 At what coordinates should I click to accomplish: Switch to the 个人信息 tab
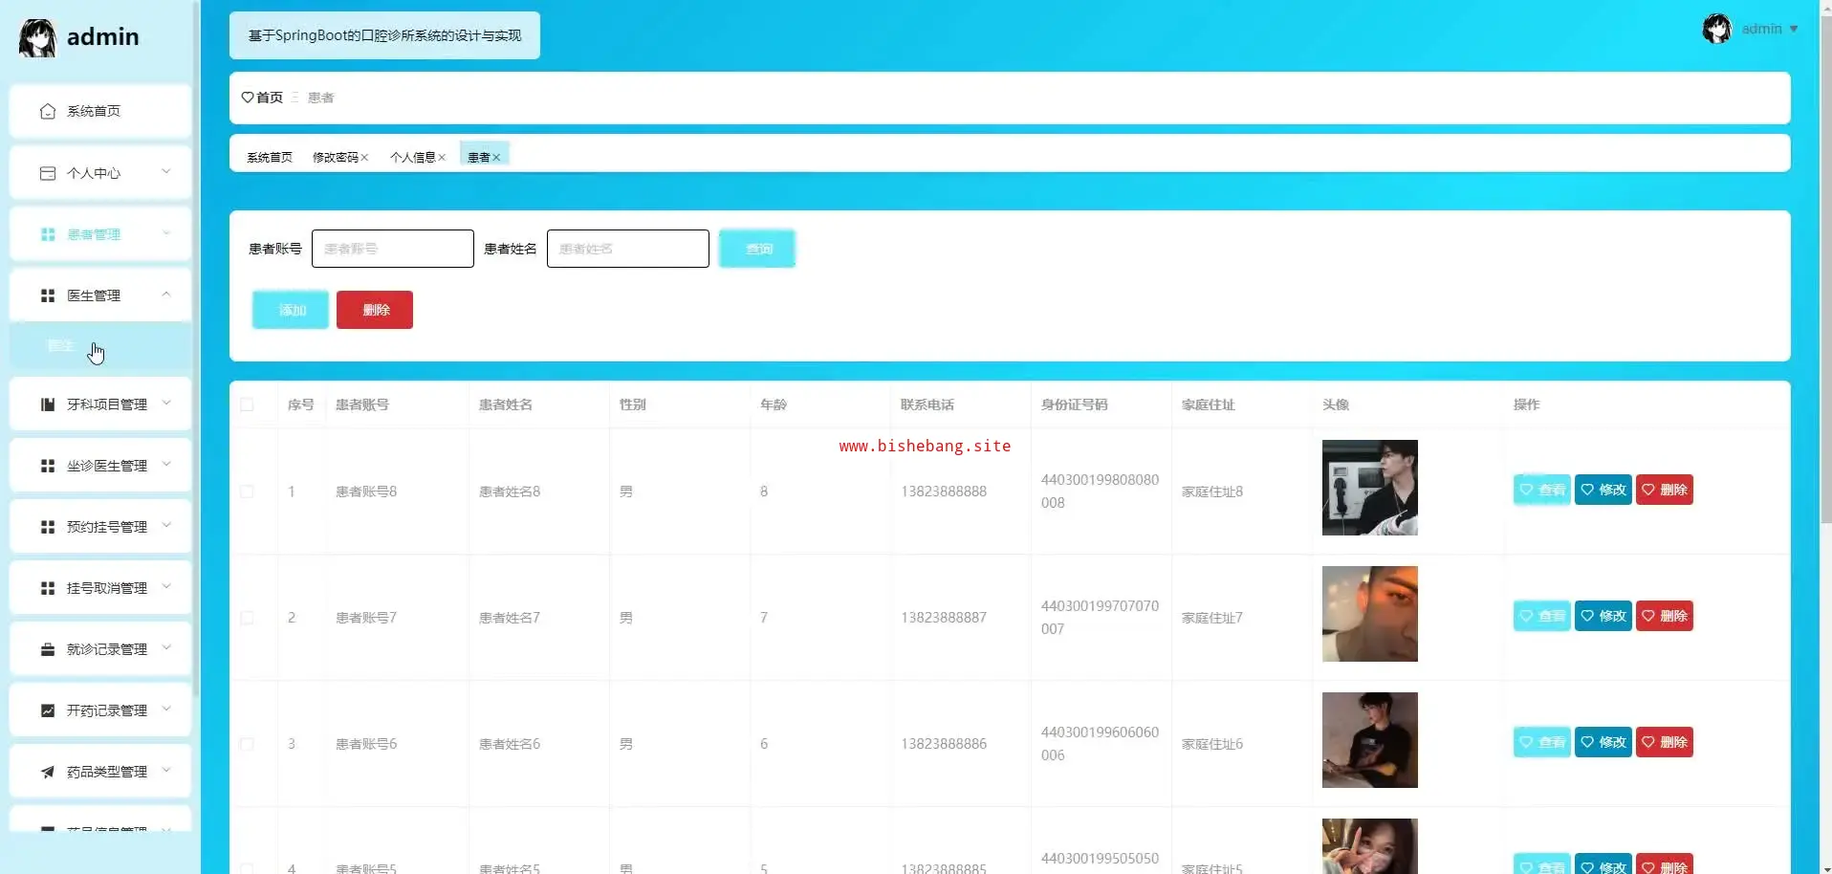coord(413,158)
